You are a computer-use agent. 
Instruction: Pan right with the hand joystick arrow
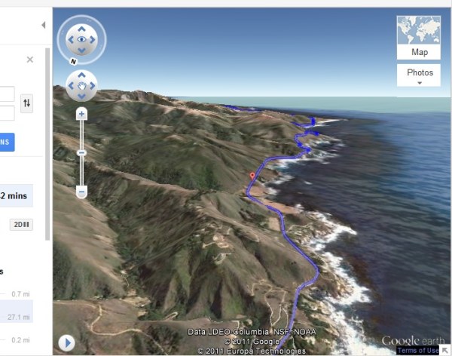pos(93,86)
